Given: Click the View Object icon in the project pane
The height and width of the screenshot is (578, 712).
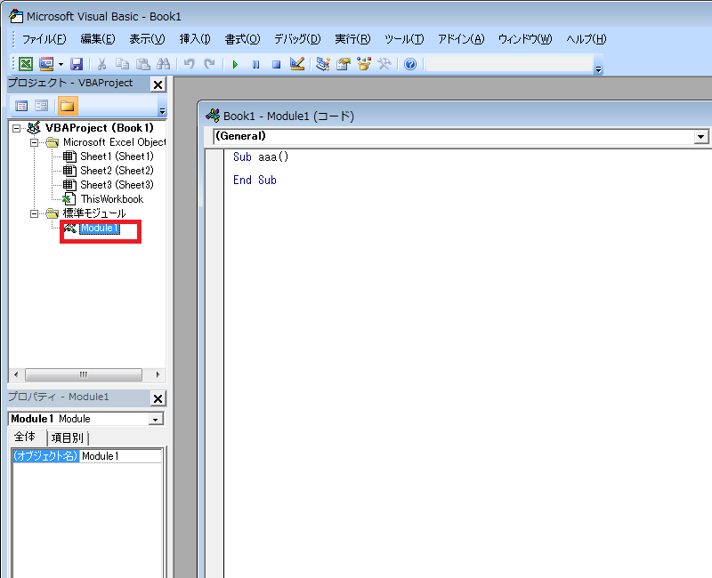Looking at the screenshot, I should click(41, 106).
